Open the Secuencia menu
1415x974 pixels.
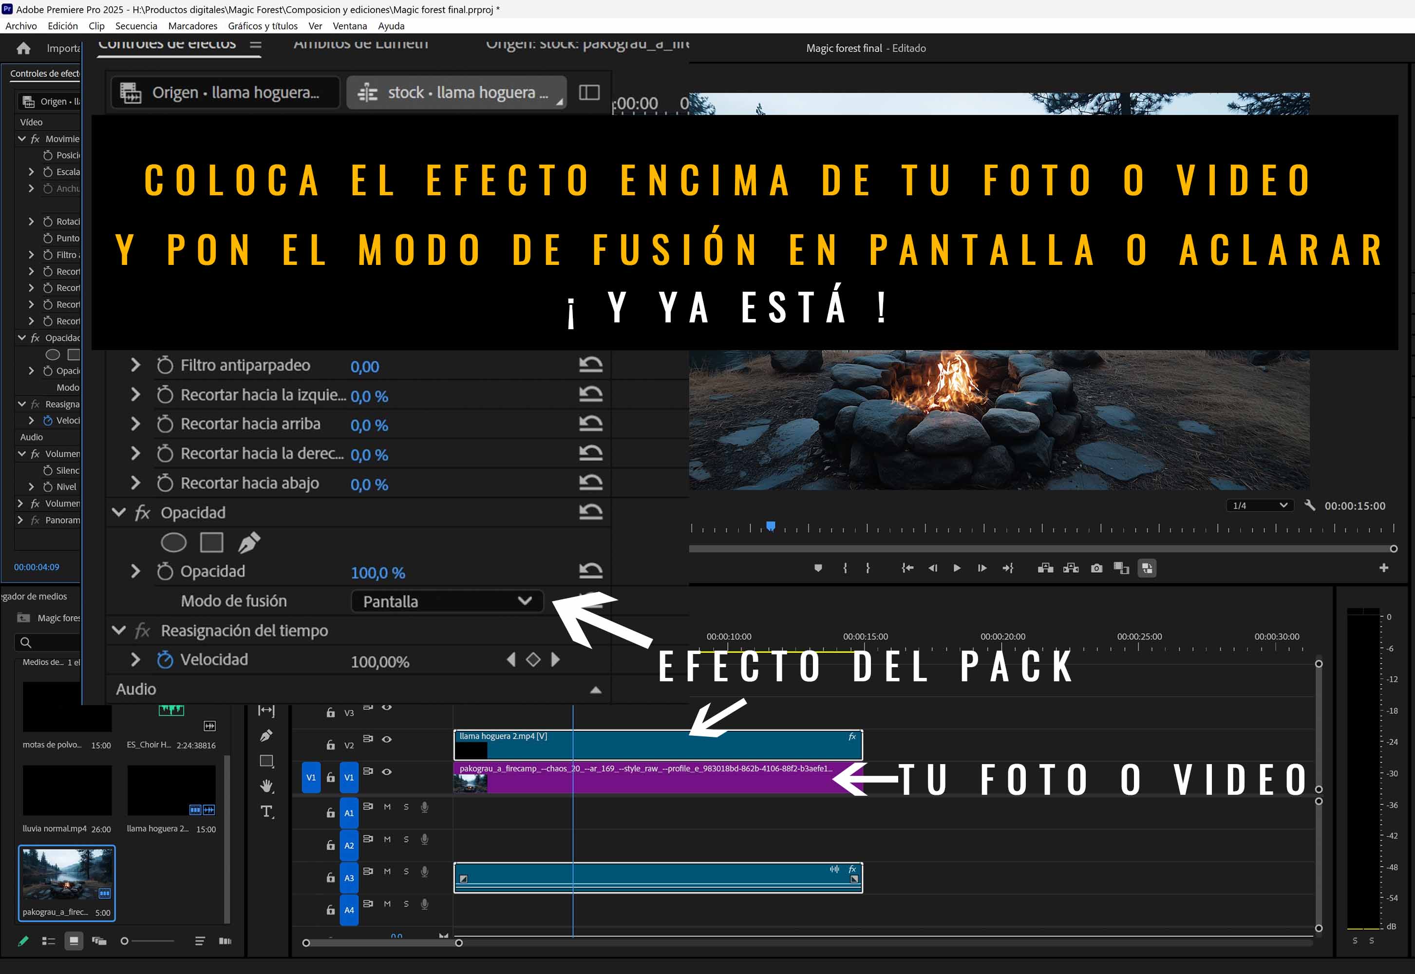click(x=136, y=26)
